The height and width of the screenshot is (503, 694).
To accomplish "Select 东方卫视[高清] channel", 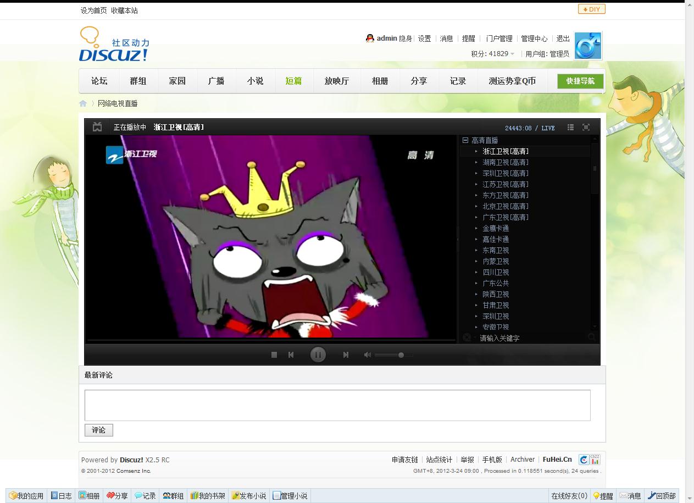I will [x=506, y=195].
